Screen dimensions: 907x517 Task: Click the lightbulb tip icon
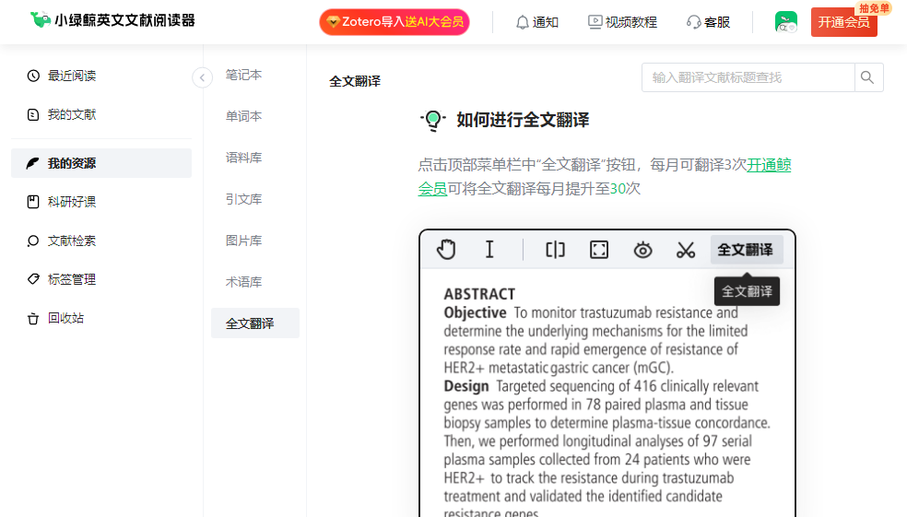[432, 121]
